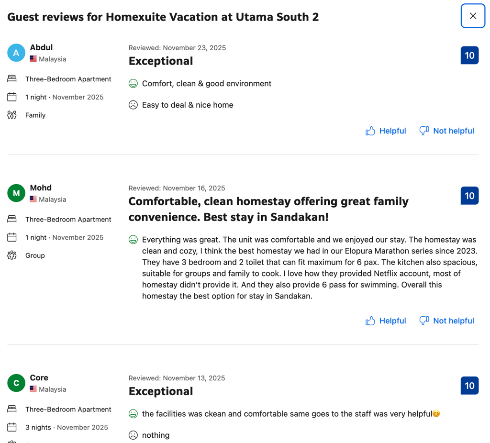
Task: Click the sad face beside "Easy to deal"
Action: 134,105
